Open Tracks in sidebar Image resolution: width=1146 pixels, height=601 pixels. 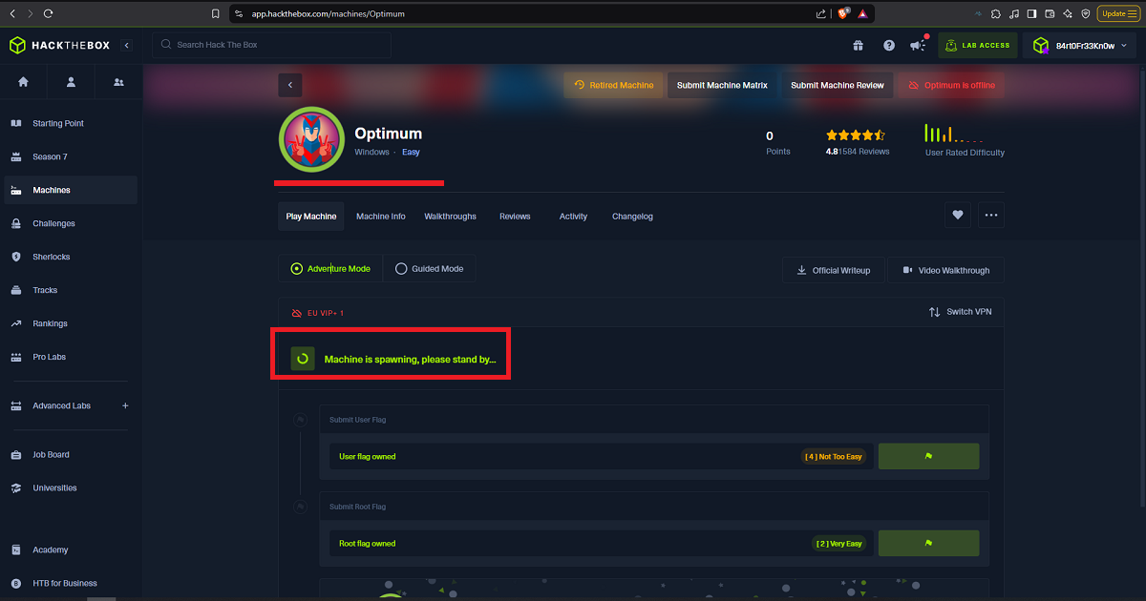(x=71, y=290)
